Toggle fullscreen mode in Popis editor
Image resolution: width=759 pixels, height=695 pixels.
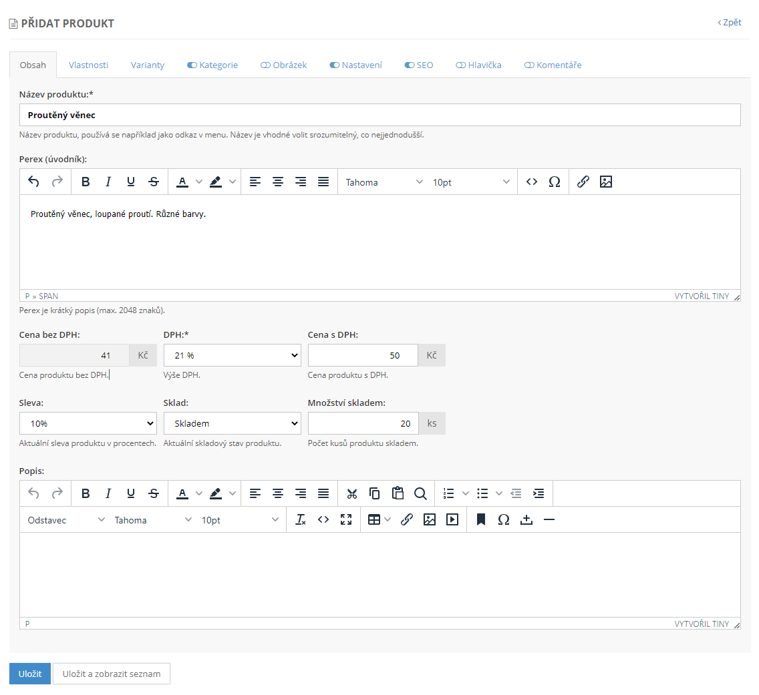click(346, 519)
